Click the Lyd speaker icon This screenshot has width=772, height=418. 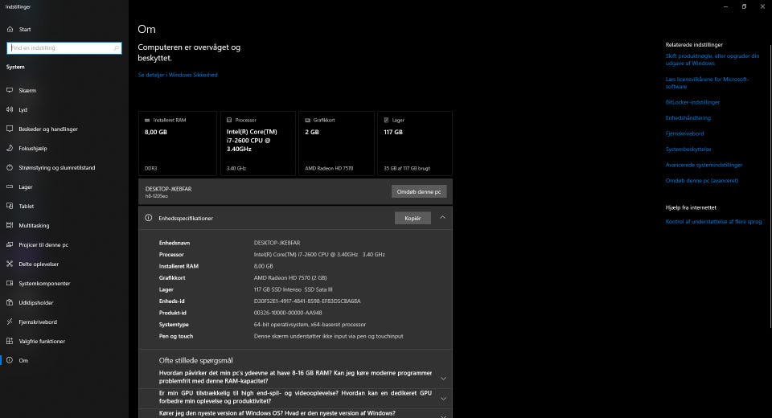[x=10, y=109]
